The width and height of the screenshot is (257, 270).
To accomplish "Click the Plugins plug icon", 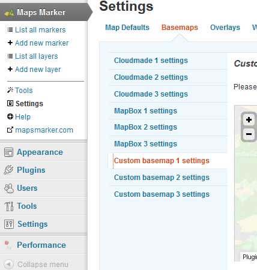I will (8, 170).
